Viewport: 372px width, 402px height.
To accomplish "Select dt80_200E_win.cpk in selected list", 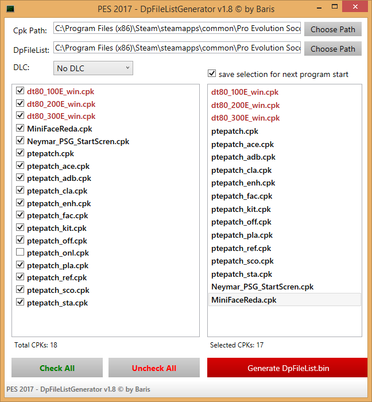I will 285,105.
